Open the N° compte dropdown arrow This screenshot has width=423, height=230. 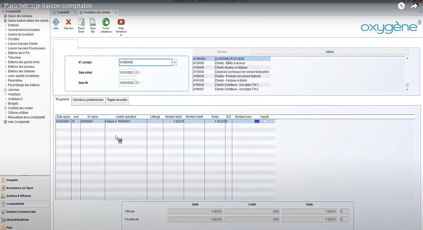(175, 63)
